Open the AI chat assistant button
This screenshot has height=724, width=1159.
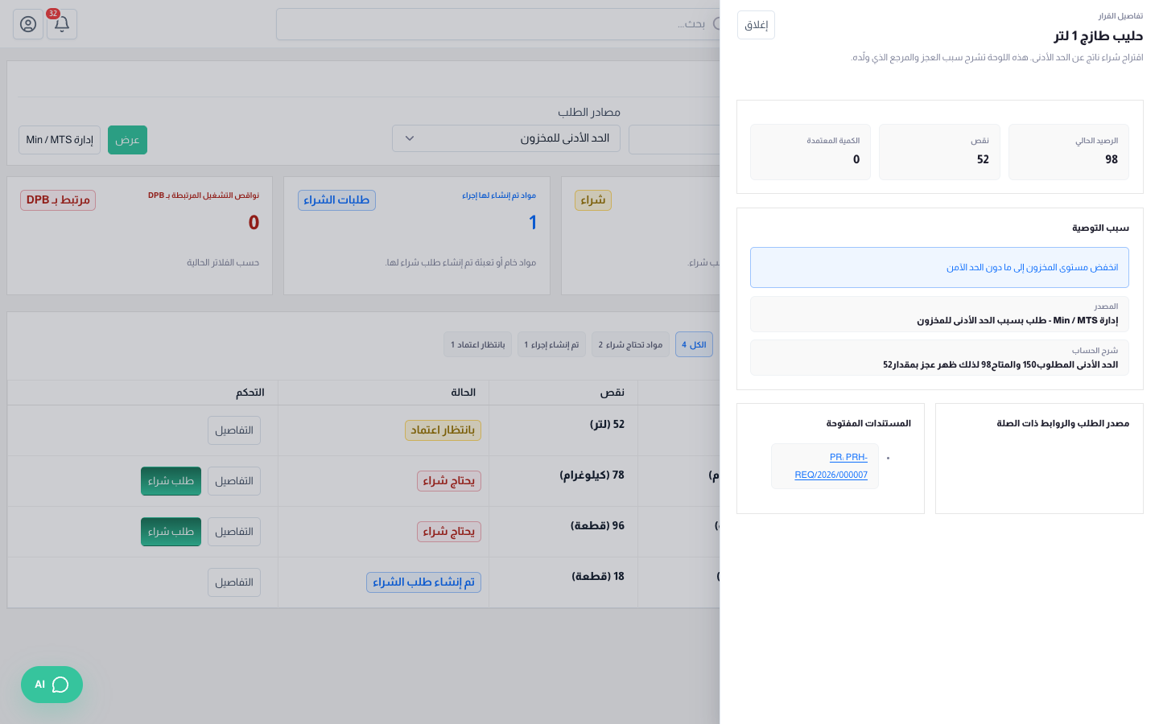[52, 685]
